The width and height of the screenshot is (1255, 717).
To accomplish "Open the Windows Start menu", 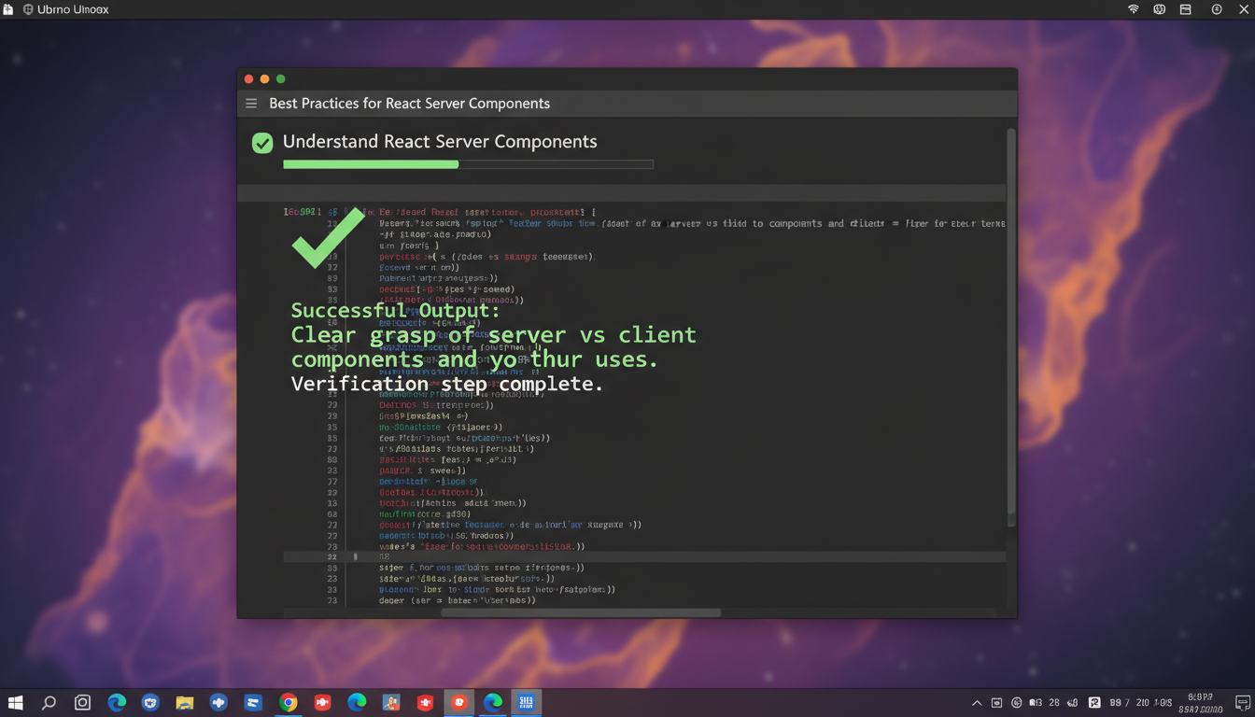I will 15,703.
